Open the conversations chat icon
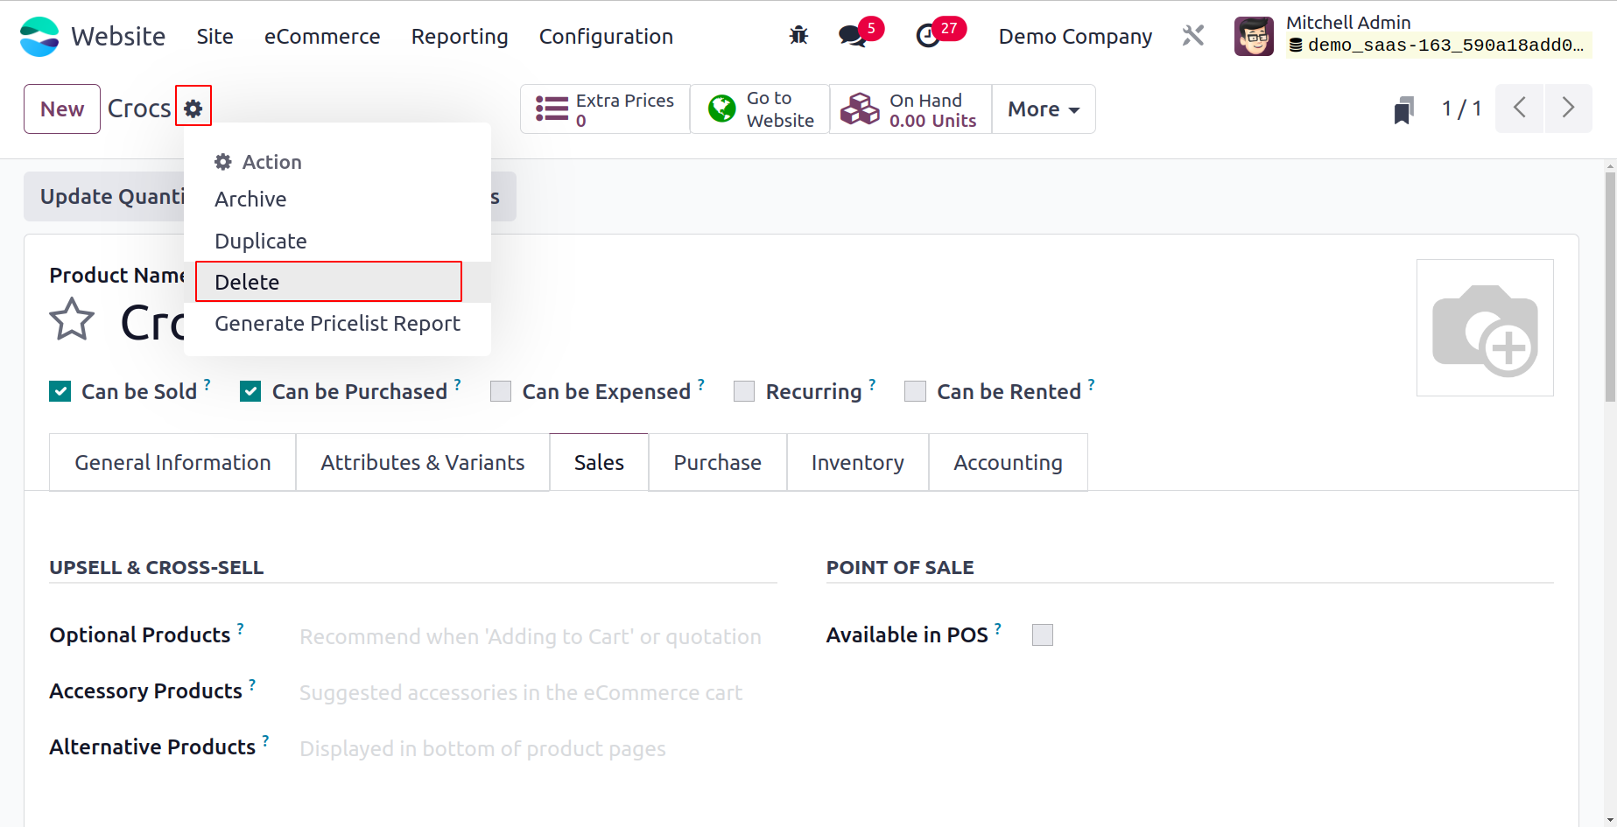The width and height of the screenshot is (1617, 827). (x=852, y=36)
